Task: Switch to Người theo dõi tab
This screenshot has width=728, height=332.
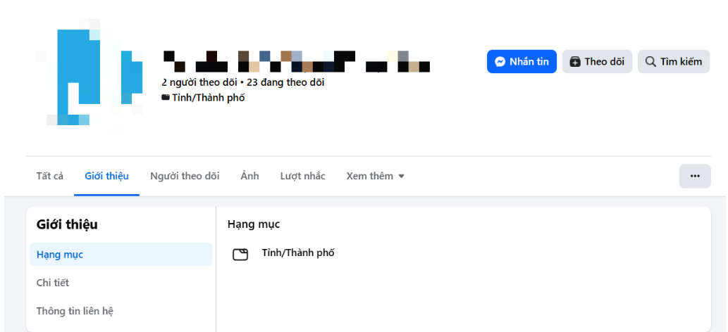Action: coord(185,177)
